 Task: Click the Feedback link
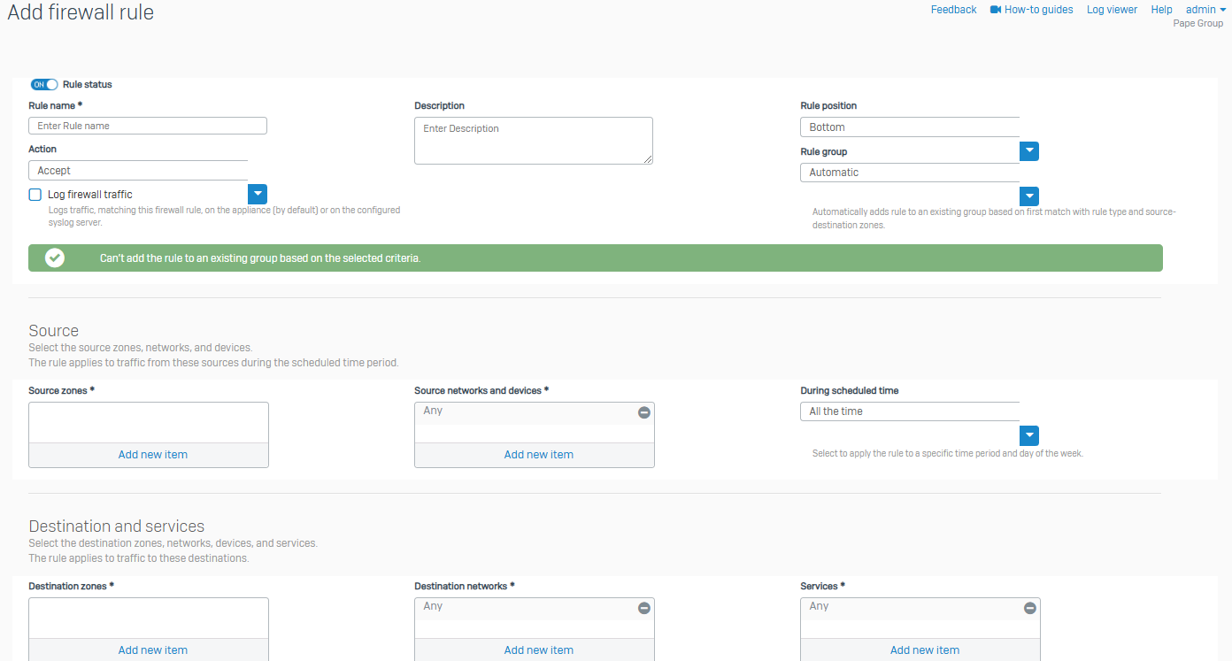[x=953, y=10]
